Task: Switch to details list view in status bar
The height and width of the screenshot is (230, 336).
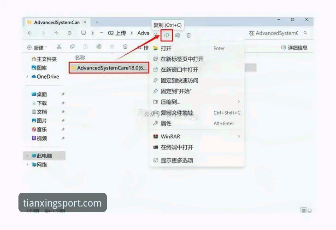Action: 303,211
